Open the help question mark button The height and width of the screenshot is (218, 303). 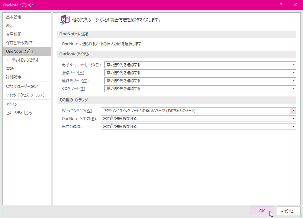(x=281, y=5)
